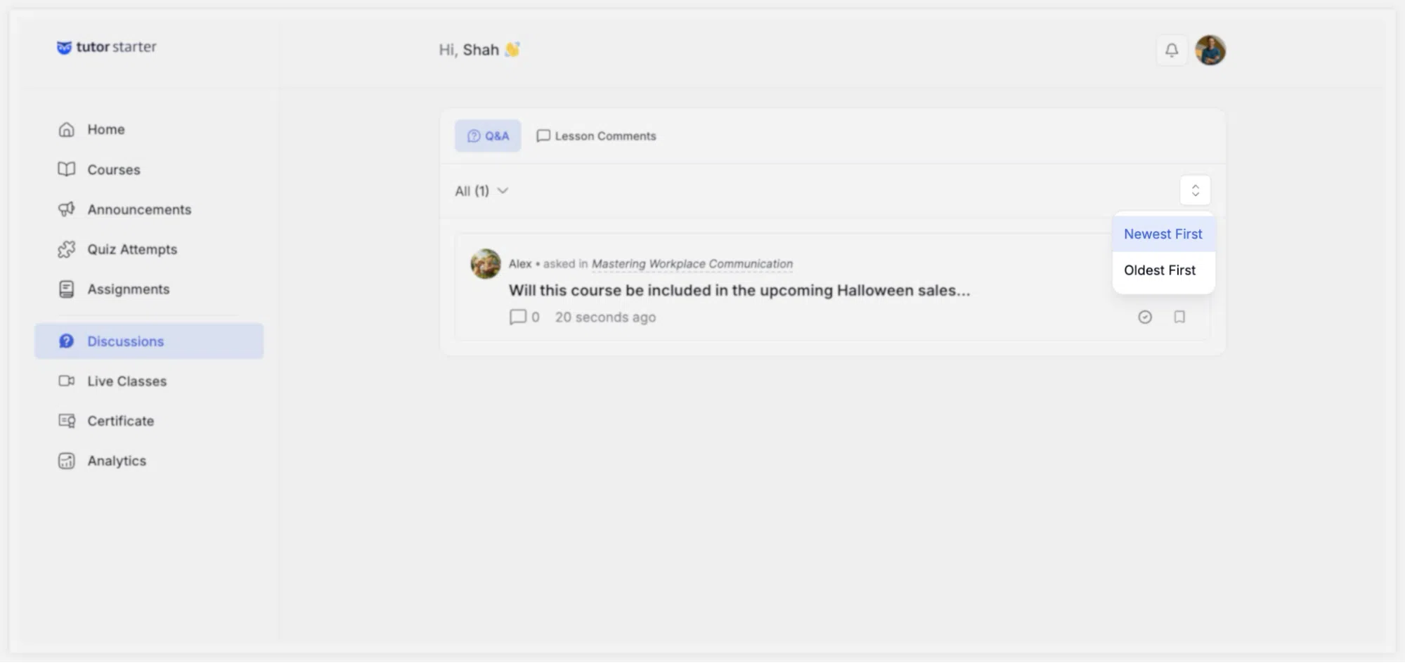Screen dimensions: 1405x663
Task: Switch to the Q&A tab
Action: (x=488, y=136)
